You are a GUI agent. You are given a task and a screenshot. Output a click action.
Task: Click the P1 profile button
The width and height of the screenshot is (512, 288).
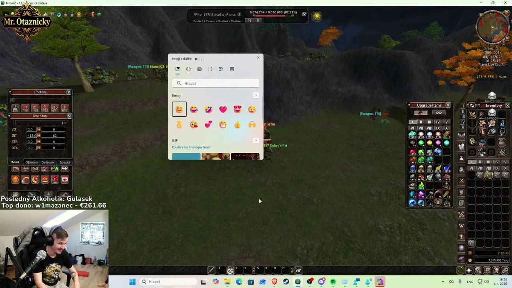coord(250,21)
